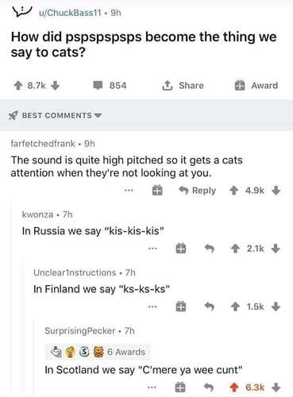
Task: Open farfetchedfrank's profile
Action: click(x=43, y=144)
